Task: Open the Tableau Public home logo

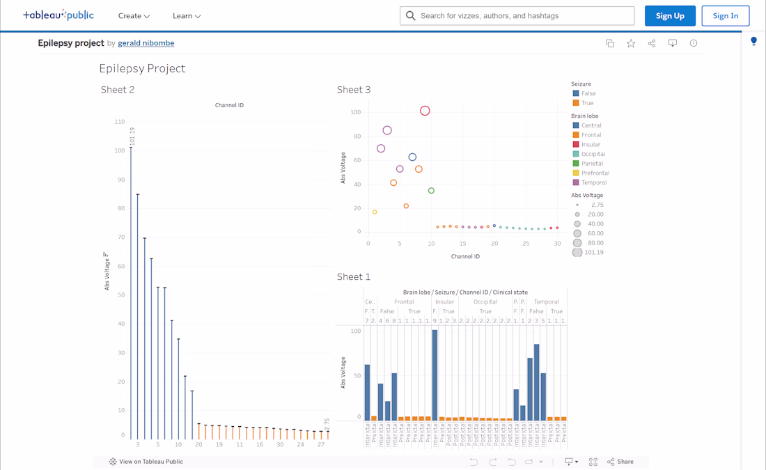Action: 58,15
